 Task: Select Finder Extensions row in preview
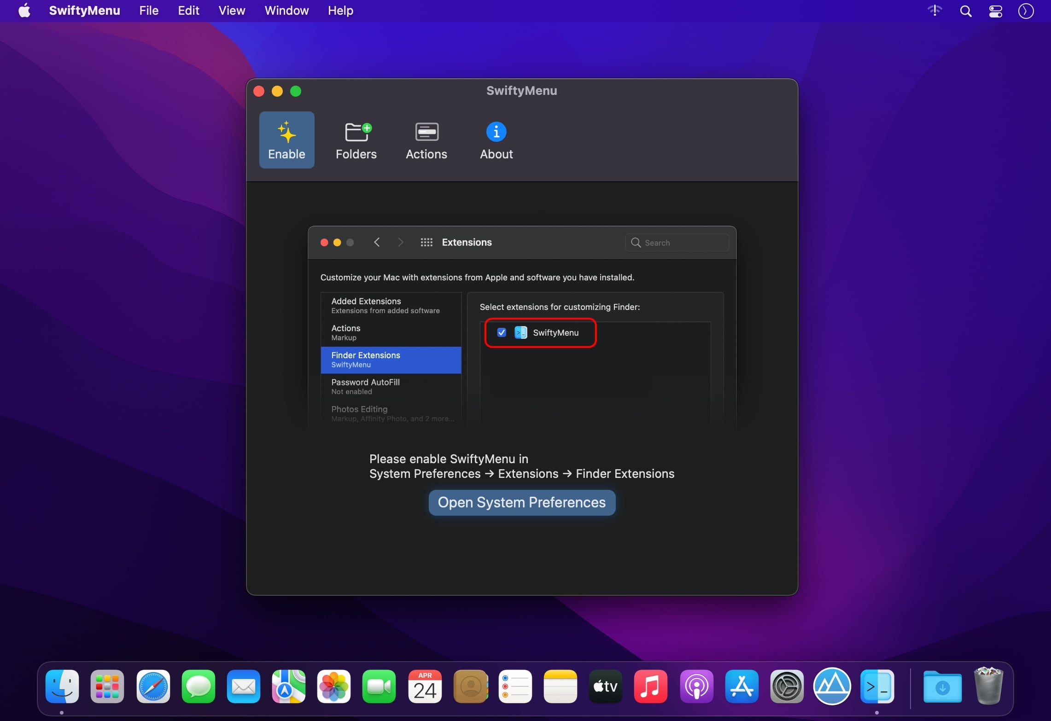pyautogui.click(x=391, y=360)
